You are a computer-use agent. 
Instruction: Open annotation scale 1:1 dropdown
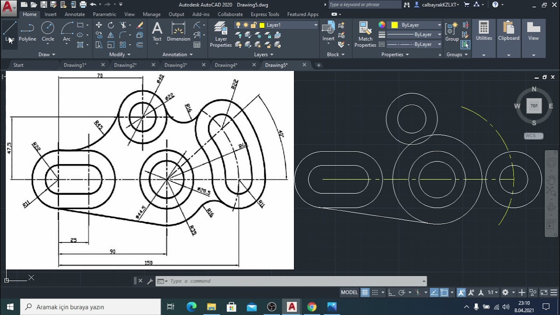493,292
